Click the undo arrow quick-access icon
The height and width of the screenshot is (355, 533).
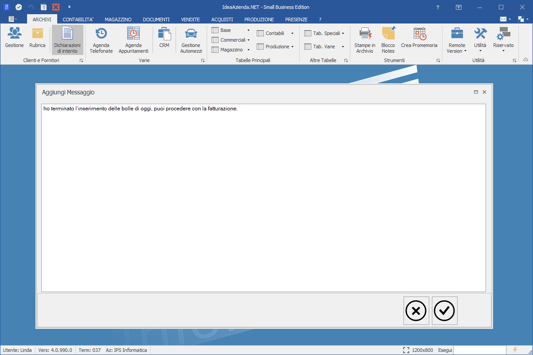pos(31,7)
